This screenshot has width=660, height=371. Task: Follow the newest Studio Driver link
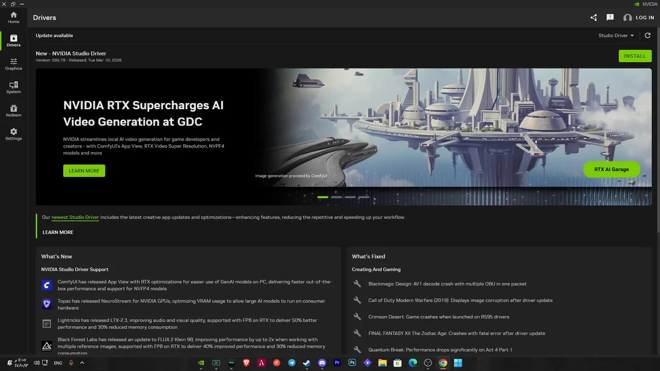click(75, 217)
